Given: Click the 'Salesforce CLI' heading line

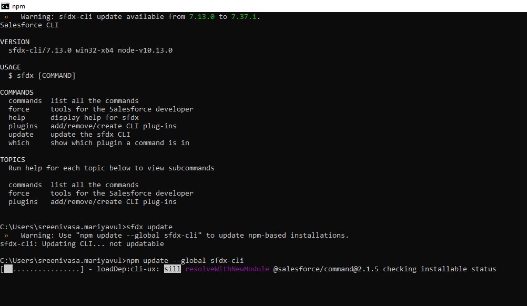Looking at the screenshot, I should click(x=29, y=25).
